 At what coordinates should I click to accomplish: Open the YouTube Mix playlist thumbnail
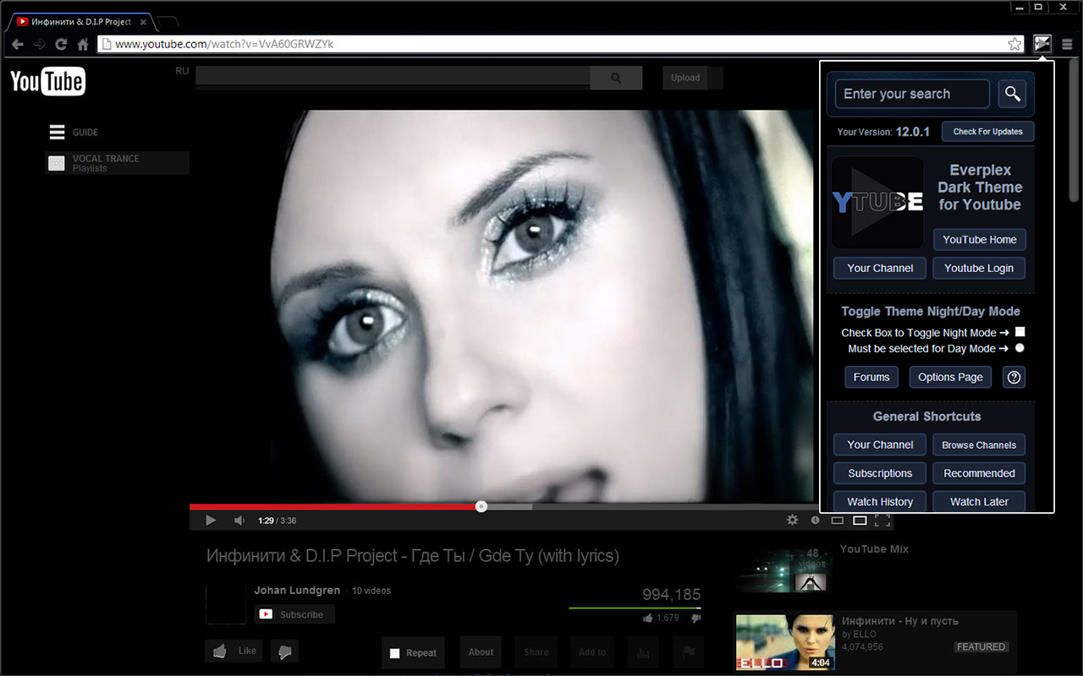pyautogui.click(x=783, y=570)
